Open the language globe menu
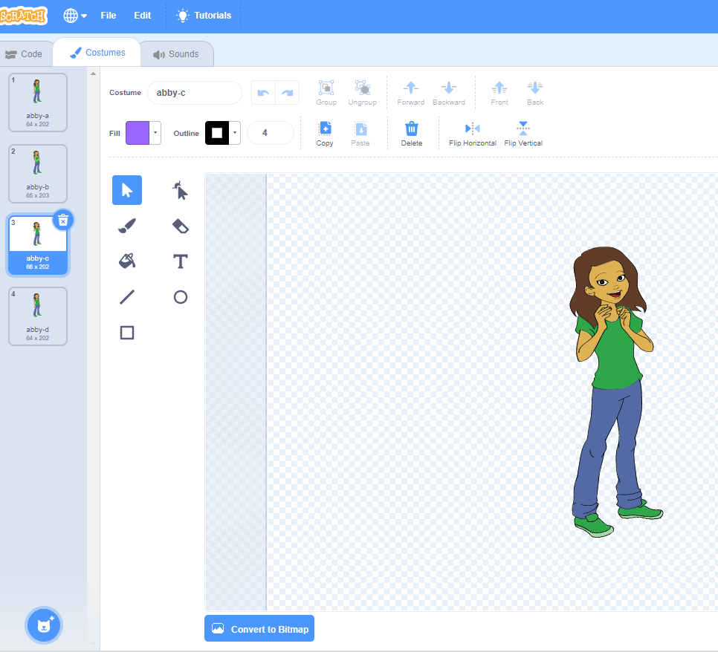 74,16
